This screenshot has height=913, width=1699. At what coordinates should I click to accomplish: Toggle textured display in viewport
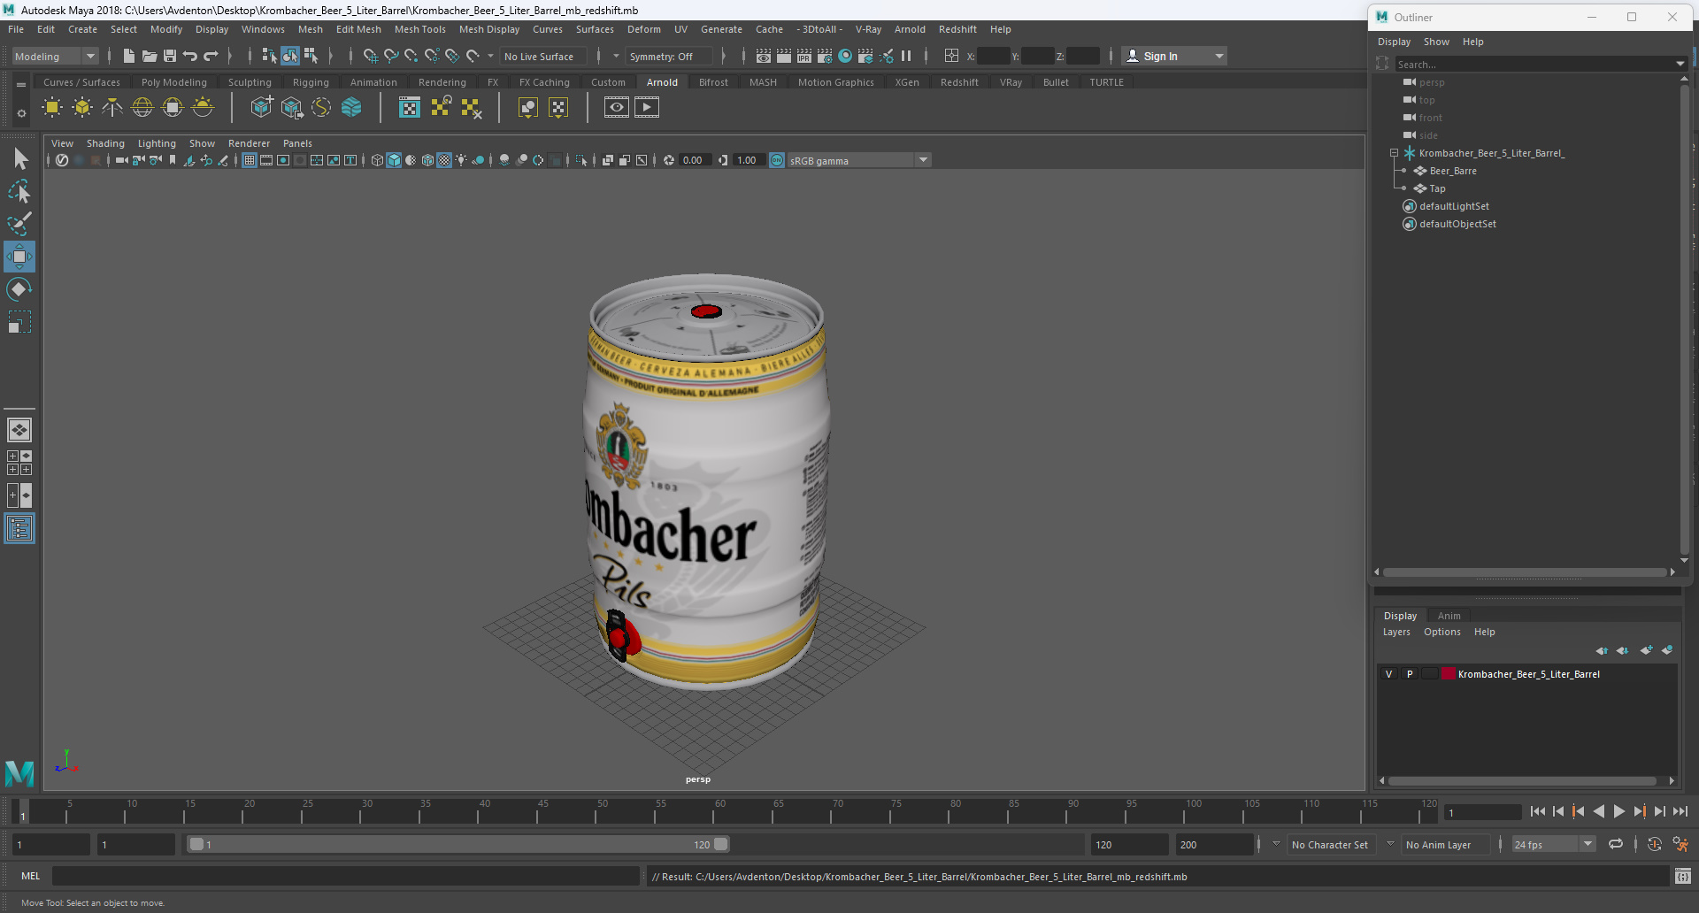(x=445, y=160)
